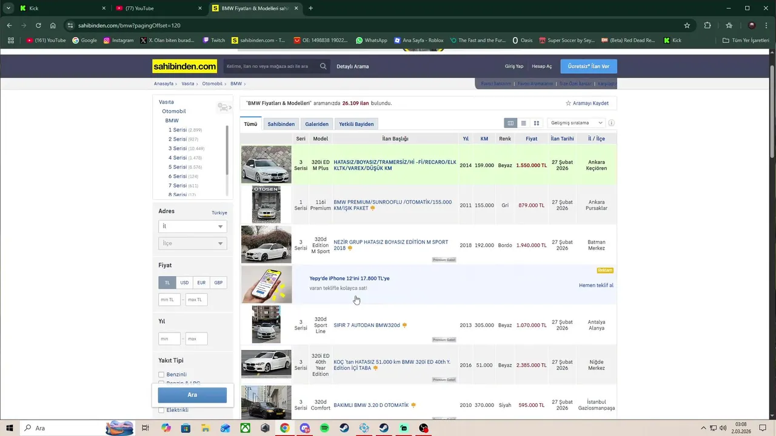The height and width of the screenshot is (436, 776).
Task: Click Hemen teklif al ad link
Action: 596,285
